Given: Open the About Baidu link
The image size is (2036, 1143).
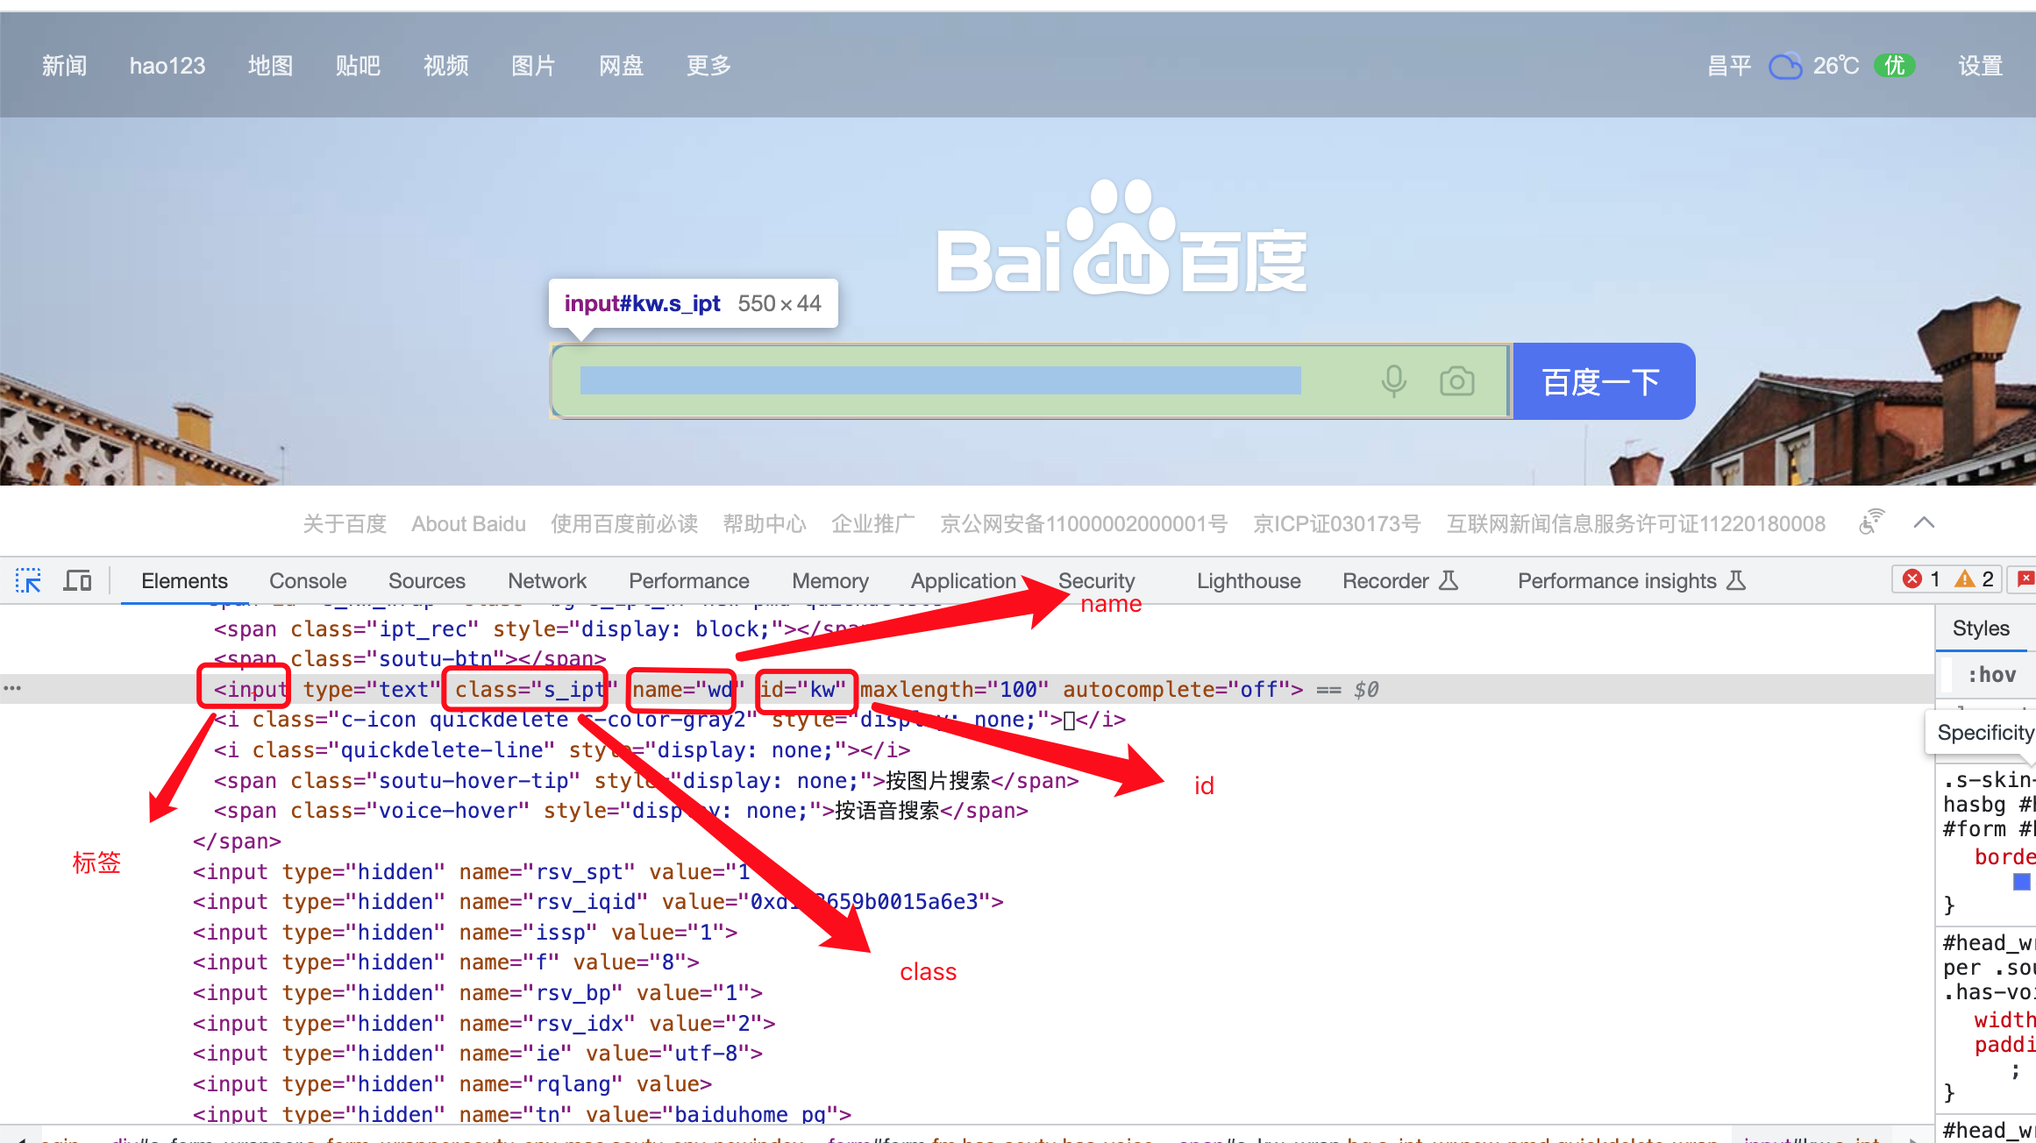Looking at the screenshot, I should tap(468, 524).
